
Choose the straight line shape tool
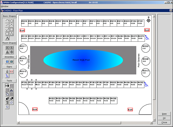[7, 25]
